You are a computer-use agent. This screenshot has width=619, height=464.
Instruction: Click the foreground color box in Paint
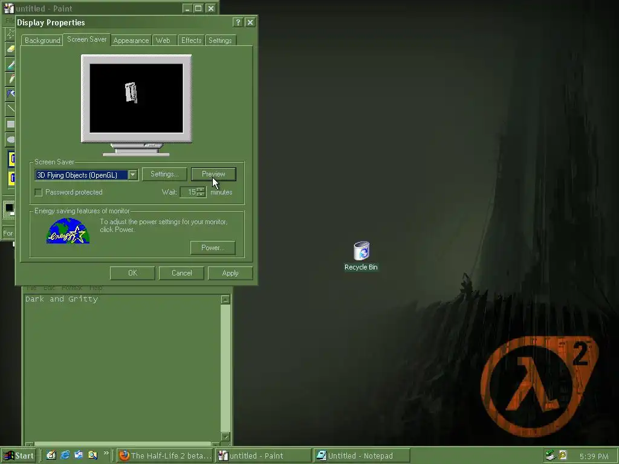click(8, 208)
